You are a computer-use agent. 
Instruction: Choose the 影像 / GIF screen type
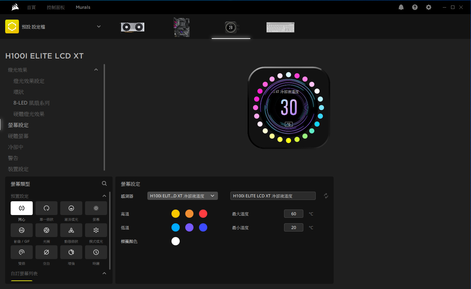coord(22,230)
